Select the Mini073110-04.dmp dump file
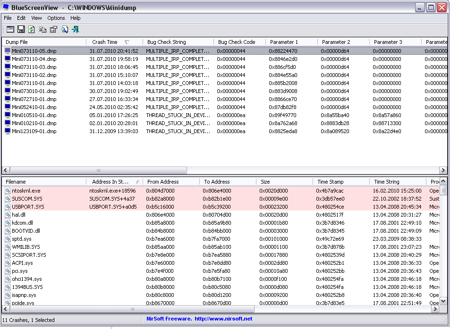 [x=34, y=59]
